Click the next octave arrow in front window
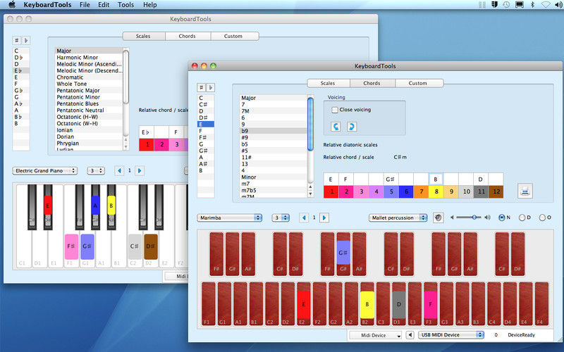This screenshot has height=352, width=564. (324, 218)
